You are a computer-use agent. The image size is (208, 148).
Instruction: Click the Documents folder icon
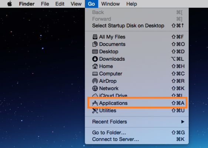(x=95, y=44)
